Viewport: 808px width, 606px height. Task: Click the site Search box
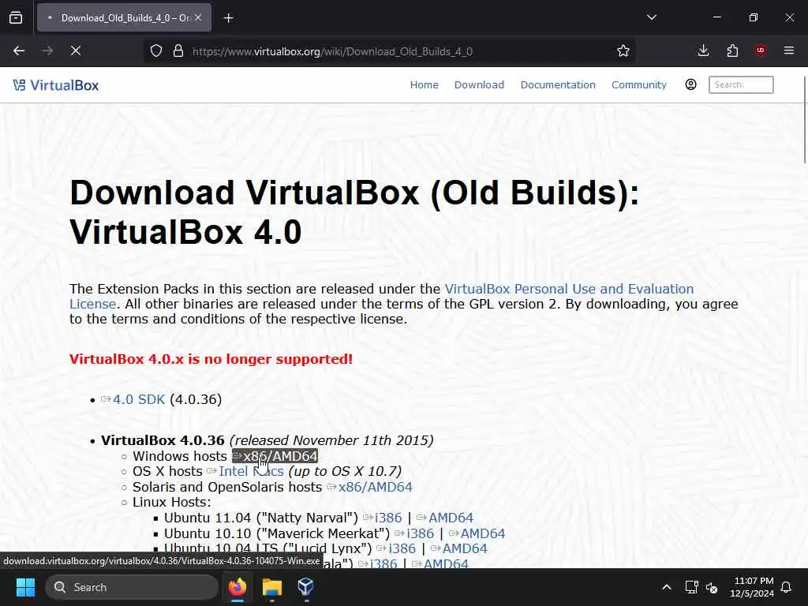740,84
